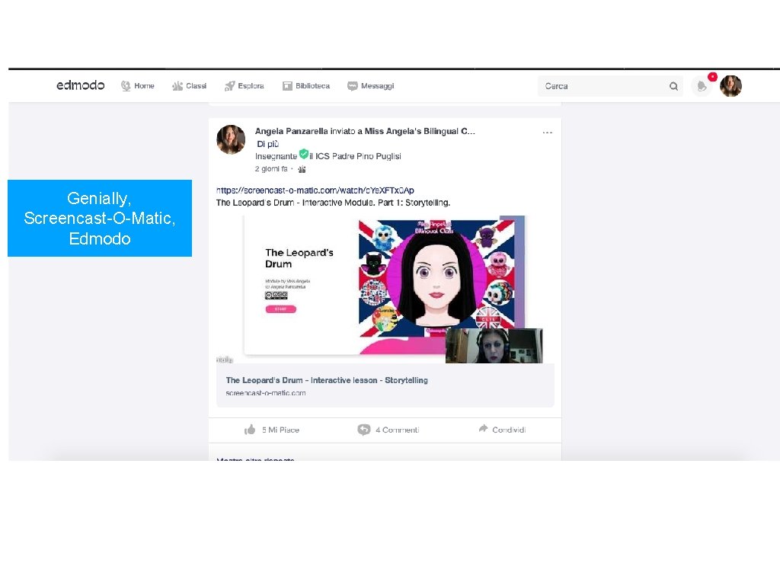780x585 pixels.
Task: Click the Creative Commons license badge
Action: pos(276,295)
